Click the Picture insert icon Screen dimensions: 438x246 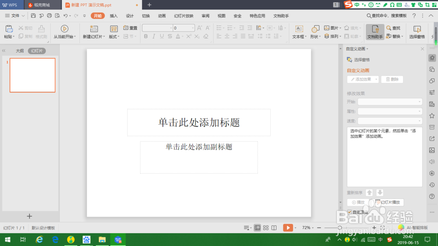point(327,28)
